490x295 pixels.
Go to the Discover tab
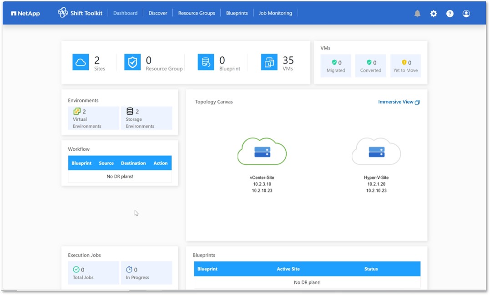tap(158, 13)
